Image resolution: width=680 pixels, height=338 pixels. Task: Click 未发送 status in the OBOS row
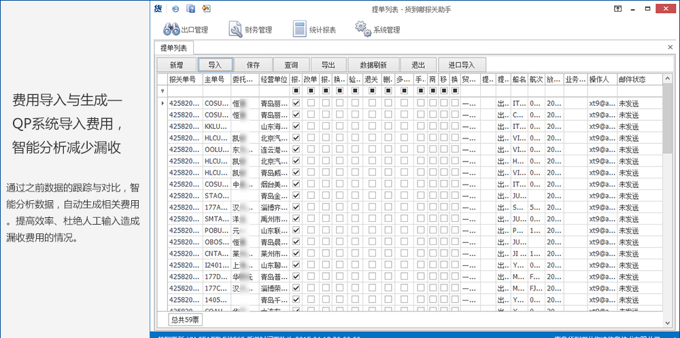point(640,242)
